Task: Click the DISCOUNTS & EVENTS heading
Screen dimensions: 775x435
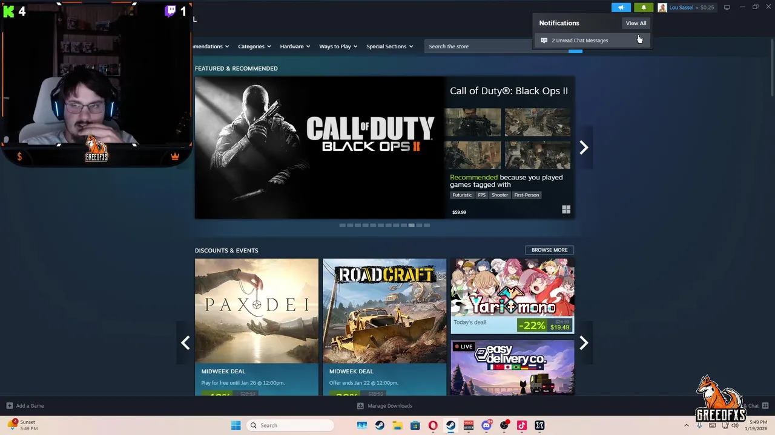Action: [226, 250]
